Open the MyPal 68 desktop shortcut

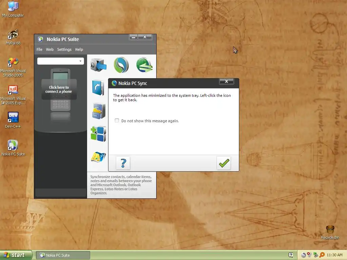[13, 37]
